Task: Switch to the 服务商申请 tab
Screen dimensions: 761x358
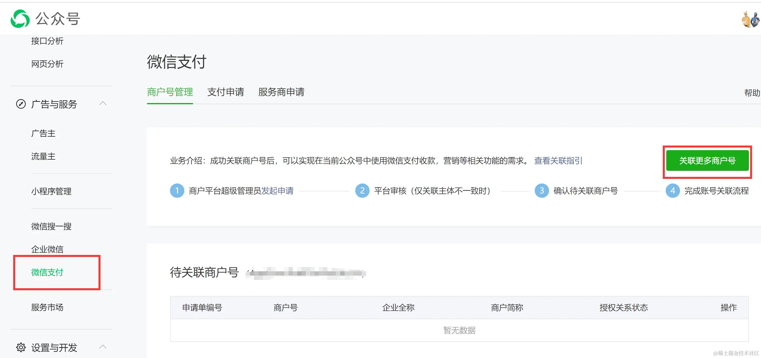Action: click(x=281, y=92)
